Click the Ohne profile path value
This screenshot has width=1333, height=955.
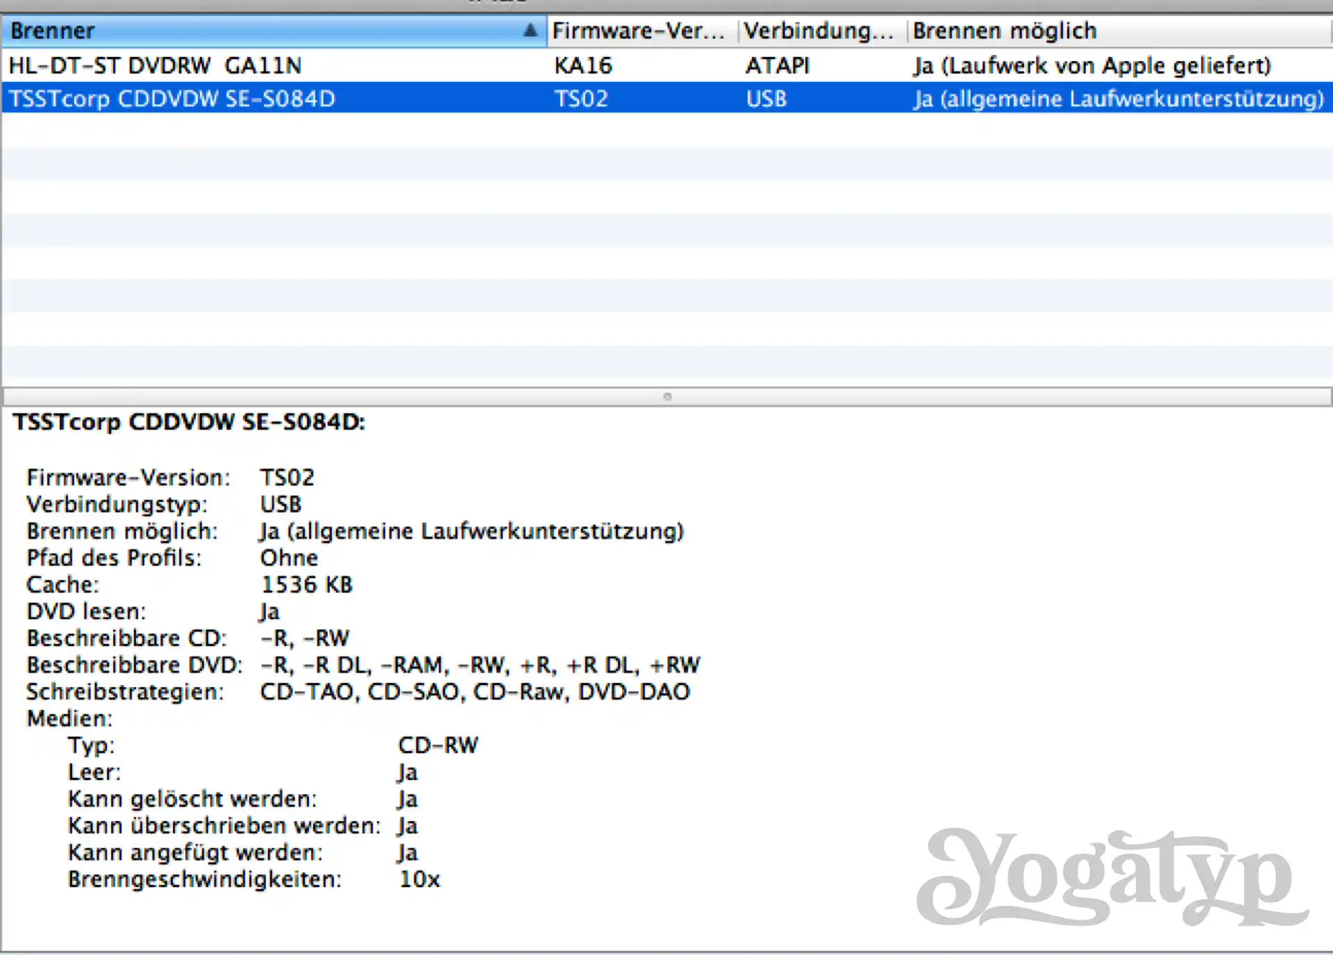(289, 558)
